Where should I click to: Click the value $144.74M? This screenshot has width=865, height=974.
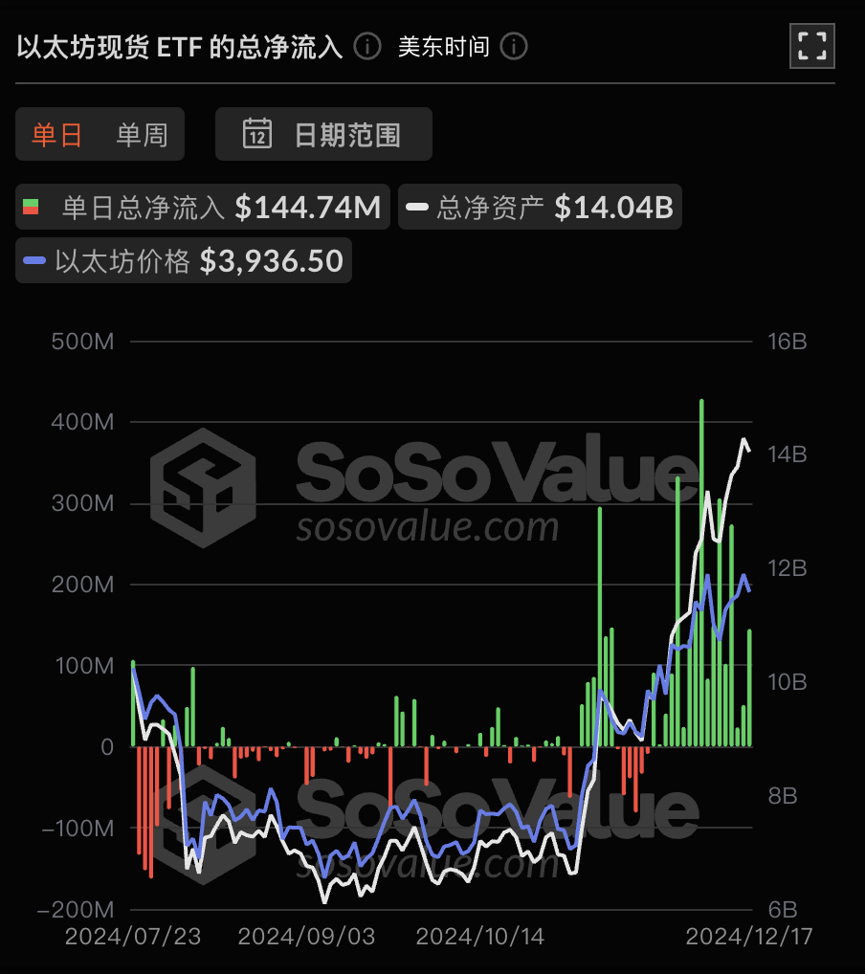[308, 207]
